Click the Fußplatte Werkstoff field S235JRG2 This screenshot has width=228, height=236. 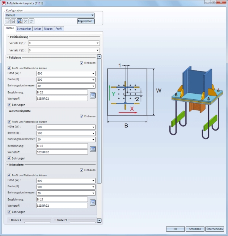point(62,99)
